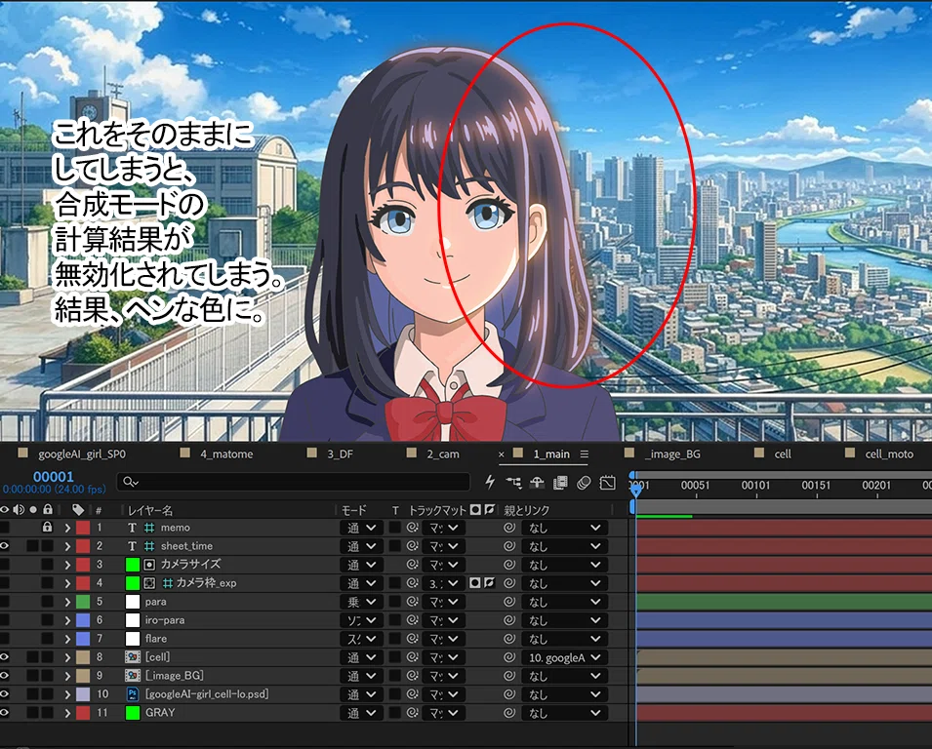Unlock the memo layer padlock
Screen dimensions: 932x749
48,527
